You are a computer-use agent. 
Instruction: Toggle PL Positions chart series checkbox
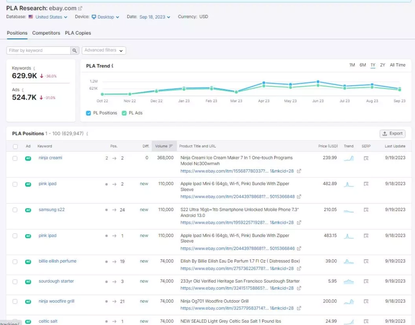[88, 113]
